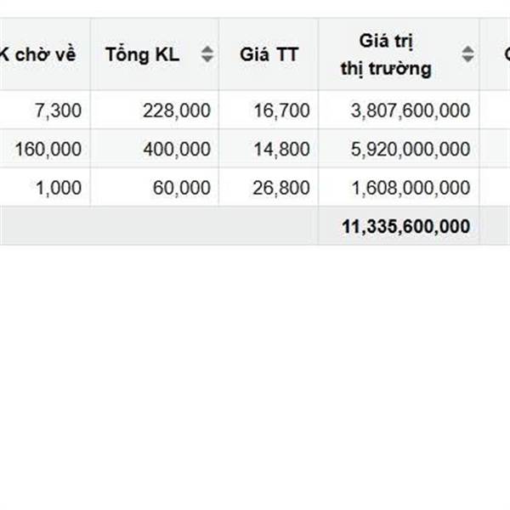510x510 pixels.
Task: Click the 16,700 market price cell
Action: (281, 110)
